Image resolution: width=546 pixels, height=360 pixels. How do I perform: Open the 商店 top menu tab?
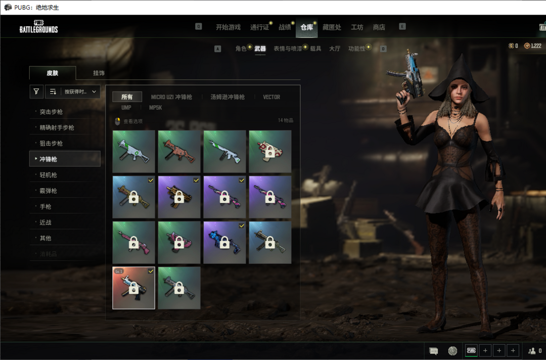click(379, 27)
